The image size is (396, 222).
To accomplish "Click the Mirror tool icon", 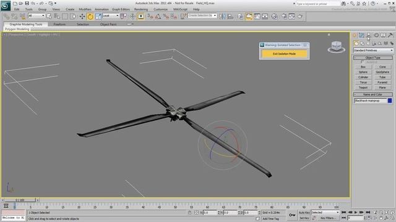I will click(222, 17).
